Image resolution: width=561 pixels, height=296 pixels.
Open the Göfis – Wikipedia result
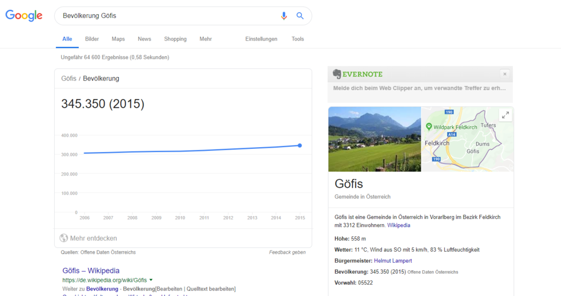pos(91,270)
